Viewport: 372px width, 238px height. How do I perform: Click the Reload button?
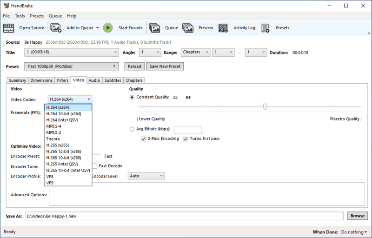134,66
